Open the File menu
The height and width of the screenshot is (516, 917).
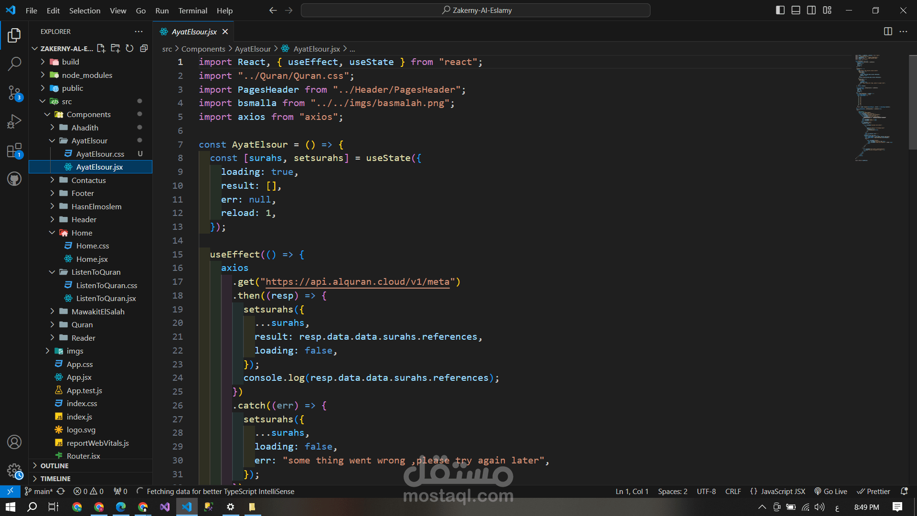pos(31,10)
